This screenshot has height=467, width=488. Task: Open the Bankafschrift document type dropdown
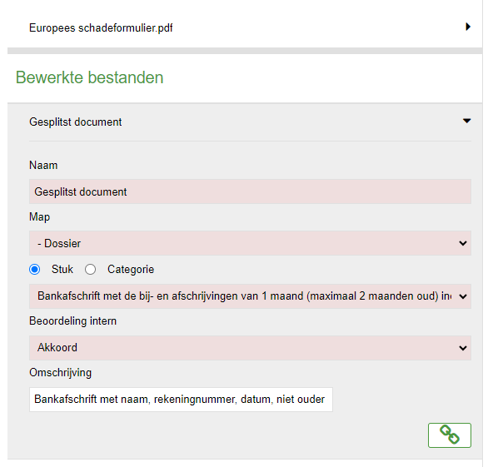point(250,296)
